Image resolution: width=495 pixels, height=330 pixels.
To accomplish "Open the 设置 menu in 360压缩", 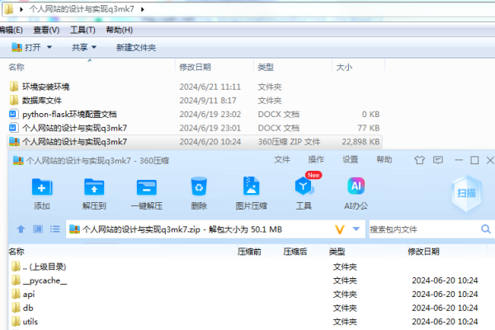I will pyautogui.click(x=350, y=159).
